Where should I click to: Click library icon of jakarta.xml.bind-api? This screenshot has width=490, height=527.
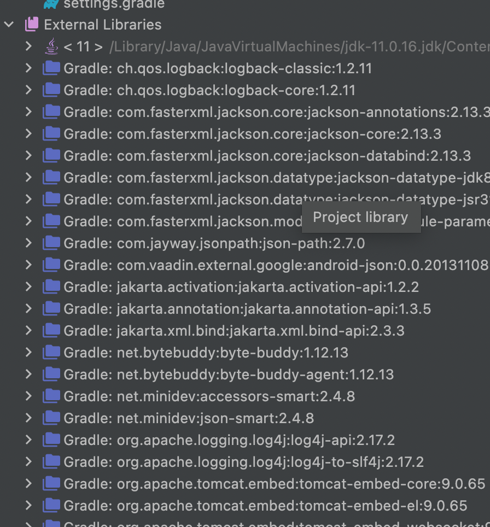coord(51,330)
